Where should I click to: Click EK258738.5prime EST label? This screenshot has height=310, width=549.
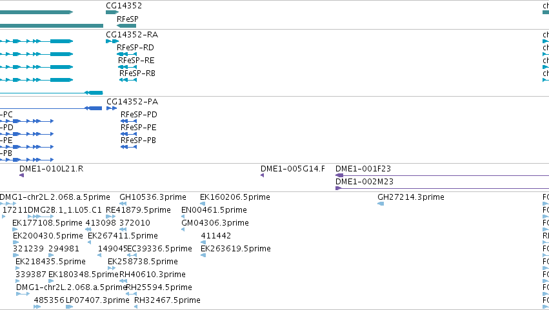[143, 262]
